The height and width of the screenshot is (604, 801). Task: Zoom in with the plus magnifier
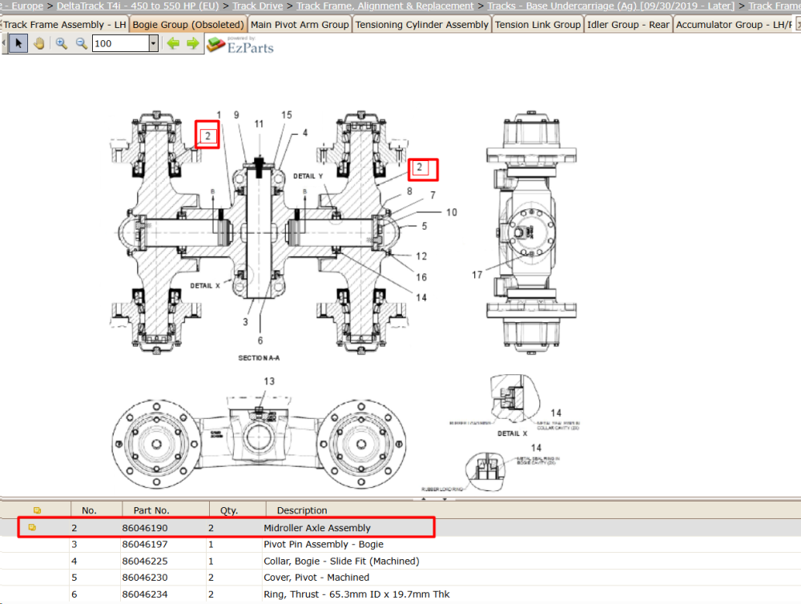pyautogui.click(x=62, y=43)
